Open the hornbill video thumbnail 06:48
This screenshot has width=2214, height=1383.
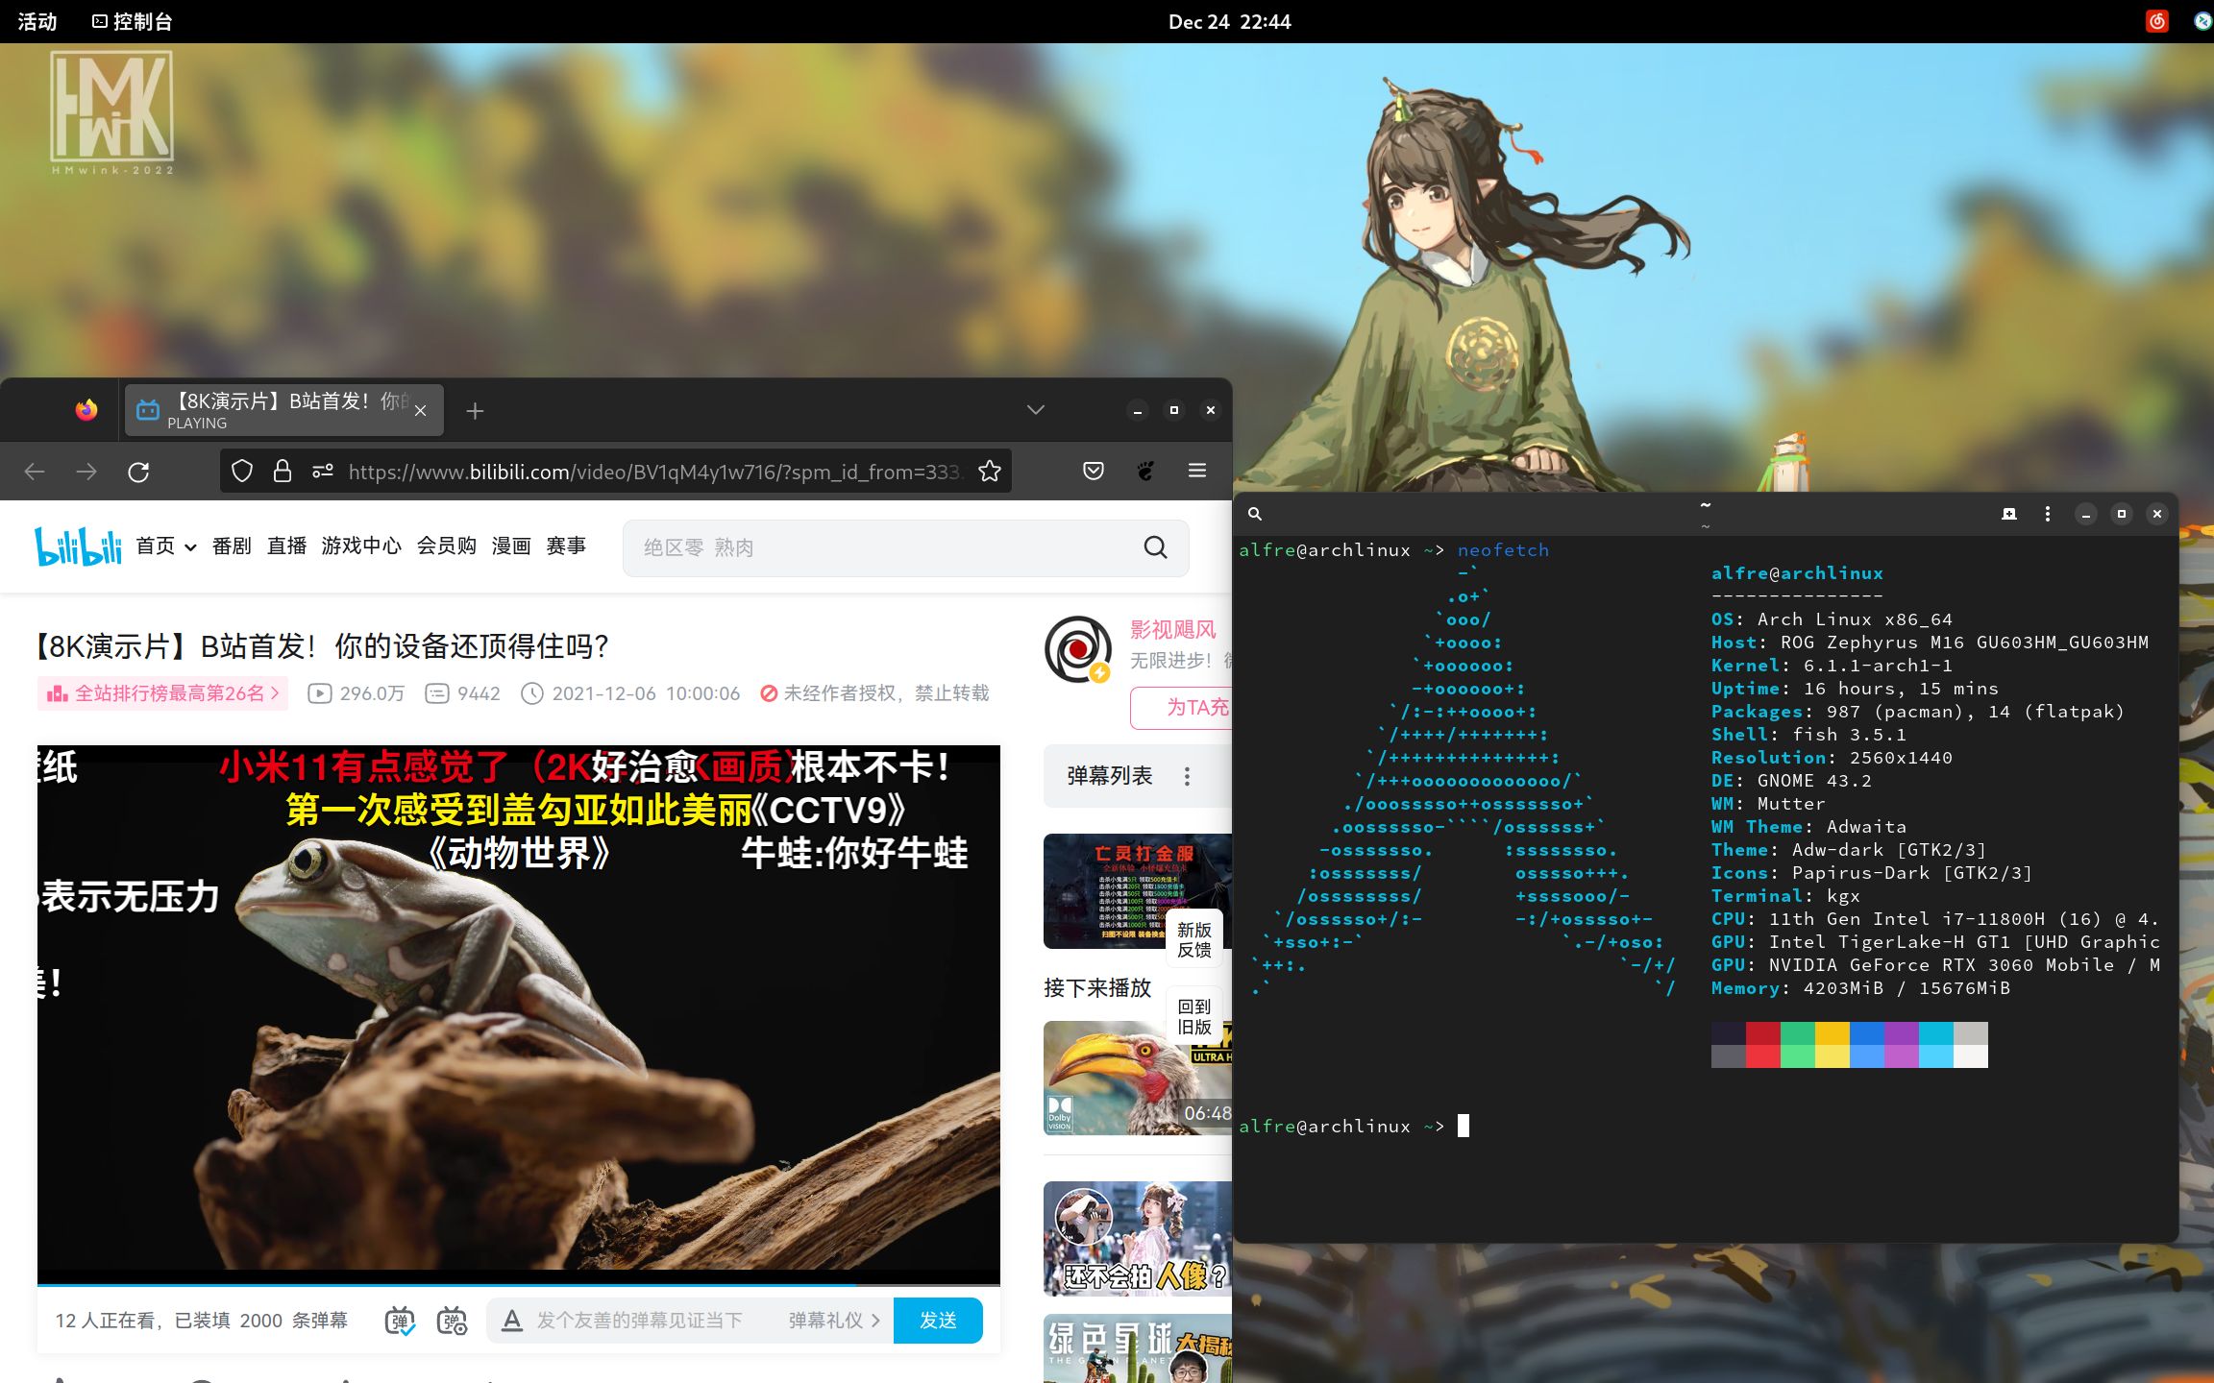[1138, 1078]
